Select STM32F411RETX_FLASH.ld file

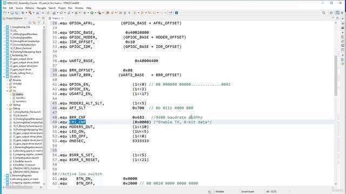[26, 168]
